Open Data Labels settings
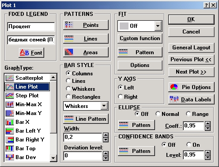Screen dimensions: 219x167 point(191,100)
